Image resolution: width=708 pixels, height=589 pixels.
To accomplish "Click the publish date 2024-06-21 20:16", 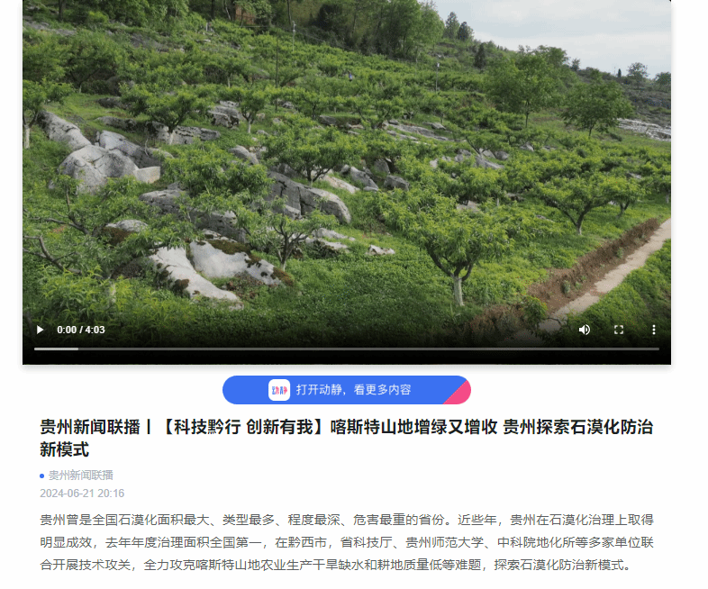I will (82, 494).
